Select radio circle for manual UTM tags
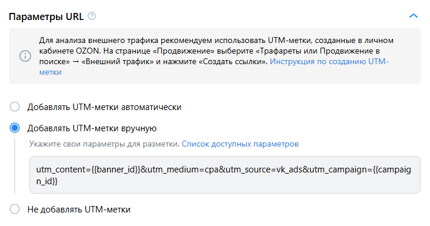 click(x=15, y=128)
